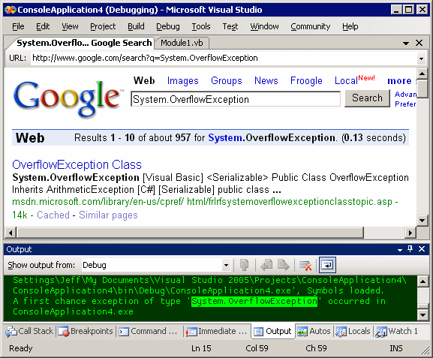The width and height of the screenshot is (433, 358).
Task: Click the Command window tab icon
Action: click(x=124, y=332)
